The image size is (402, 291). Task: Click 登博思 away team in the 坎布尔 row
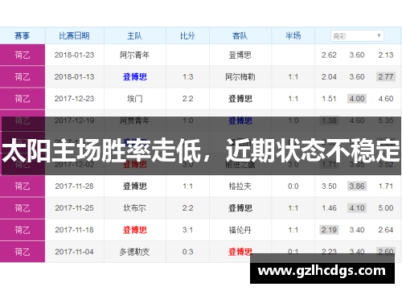tap(240, 208)
